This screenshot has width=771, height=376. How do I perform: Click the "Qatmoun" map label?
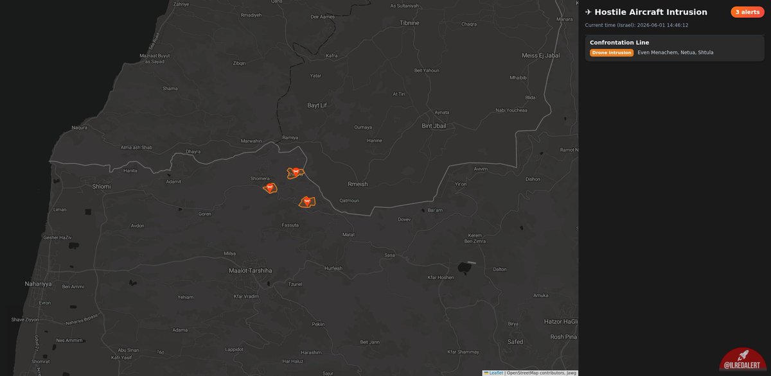pos(350,200)
